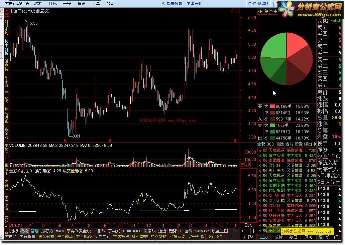Image resolution: width=345 pixels, height=245 pixels.
Task: Select the 分价 tab at bottom right
Action: click(x=278, y=237)
